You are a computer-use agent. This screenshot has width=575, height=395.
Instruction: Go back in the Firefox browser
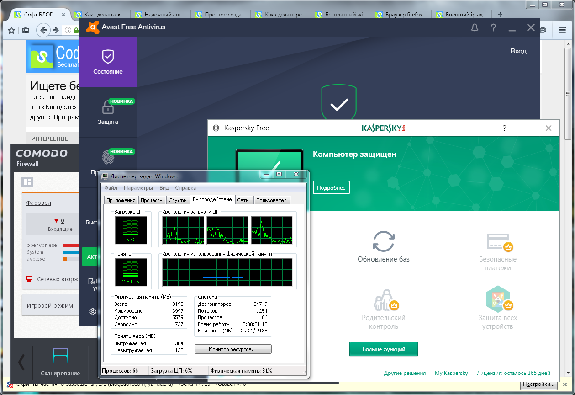coord(43,31)
